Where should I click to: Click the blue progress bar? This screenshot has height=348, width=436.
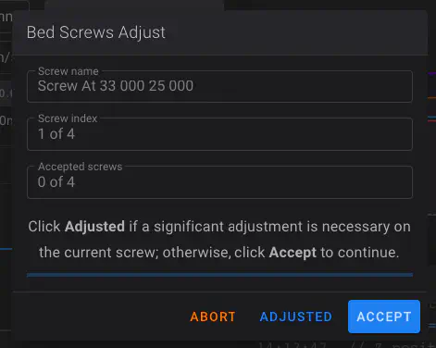tap(219, 275)
